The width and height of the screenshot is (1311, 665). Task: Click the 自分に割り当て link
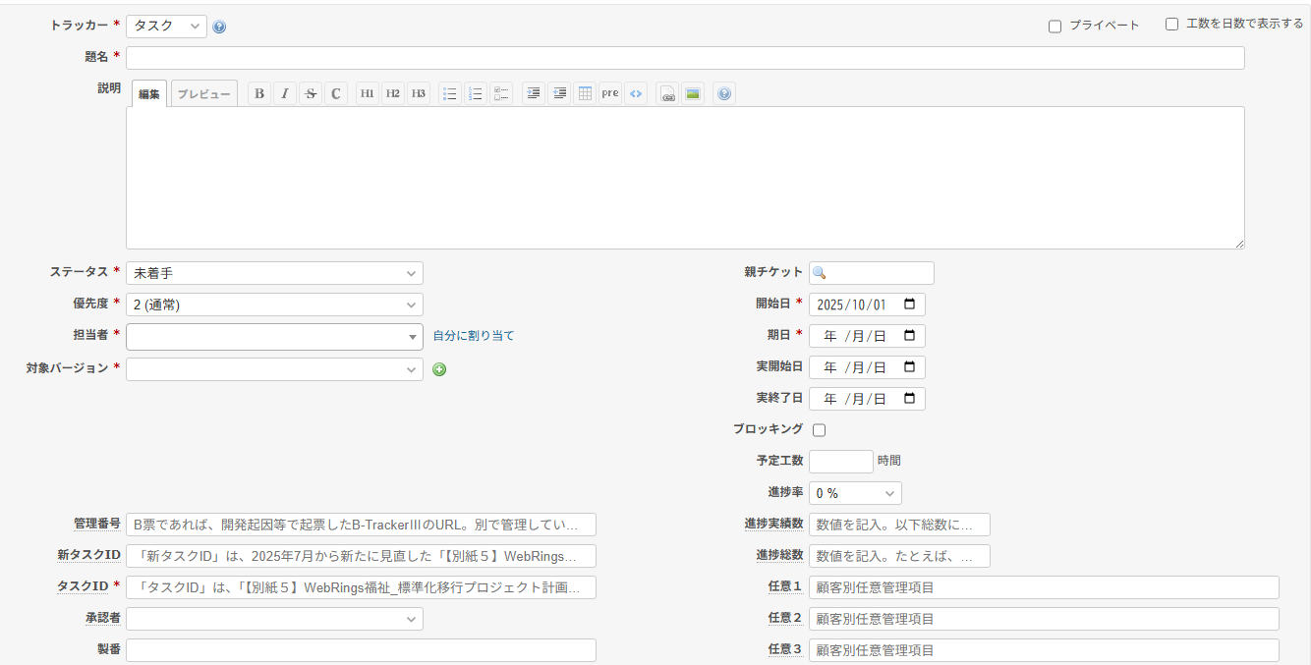pos(474,336)
